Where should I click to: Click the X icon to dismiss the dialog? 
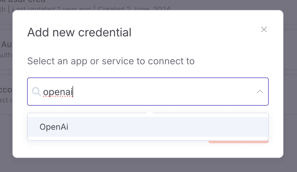click(x=264, y=29)
